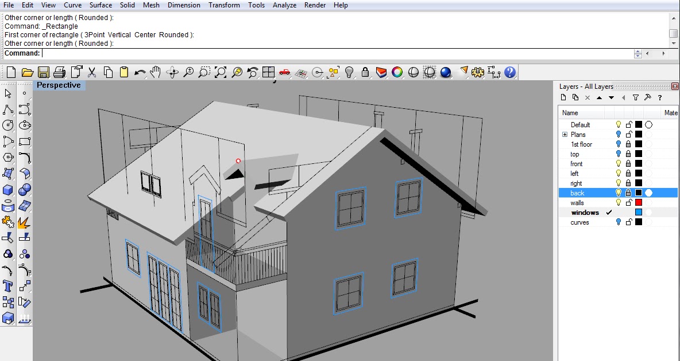Print with the printer icon

point(59,72)
